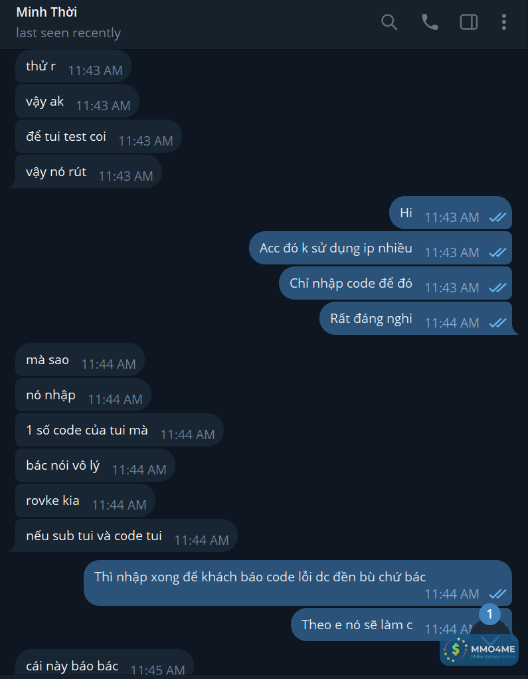The width and height of the screenshot is (528, 679).
Task: Open Minh Thời's profile from header name
Action: (46, 12)
